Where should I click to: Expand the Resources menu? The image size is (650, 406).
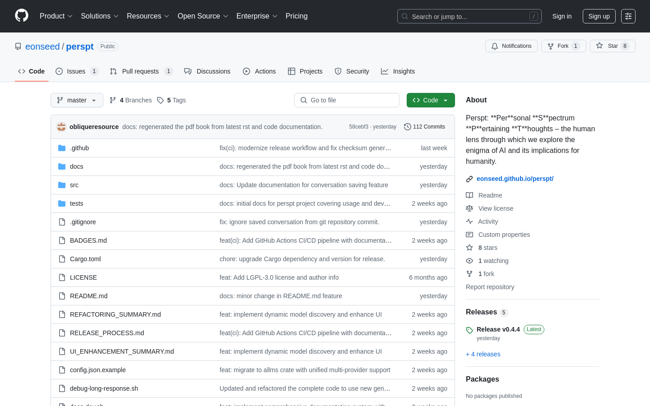pyautogui.click(x=148, y=16)
